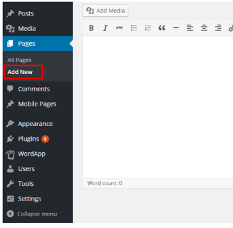Apply strikethrough with the ABC icon
The image size is (233, 228).
click(x=119, y=28)
